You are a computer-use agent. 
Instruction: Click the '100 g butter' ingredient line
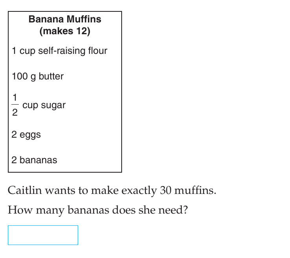point(38,76)
